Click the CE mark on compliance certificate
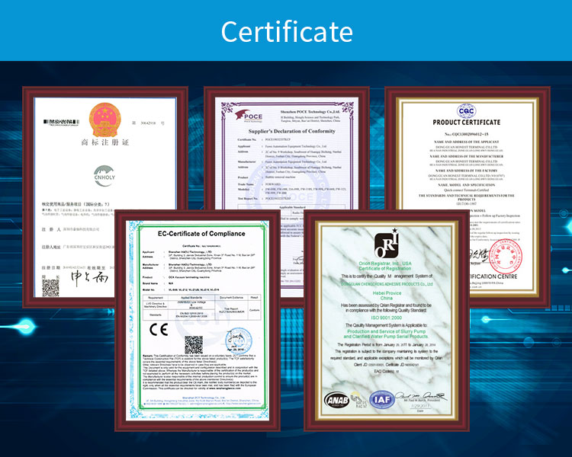 tap(159, 330)
